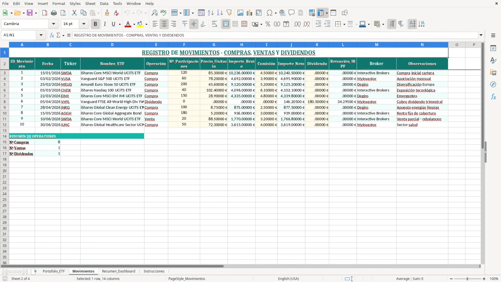
Task: Expand the font size dropdown 16 pt
Action: (x=83, y=24)
